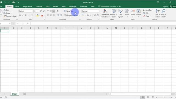This screenshot has height=99, width=176.
Task: Expand the Merge & Center dropdown arrow
Action: (79, 15)
